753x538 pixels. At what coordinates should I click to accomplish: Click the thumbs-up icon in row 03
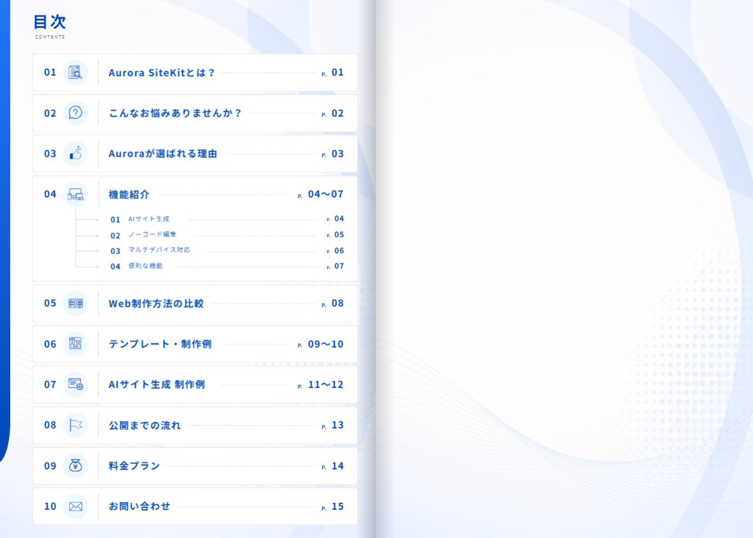76,154
